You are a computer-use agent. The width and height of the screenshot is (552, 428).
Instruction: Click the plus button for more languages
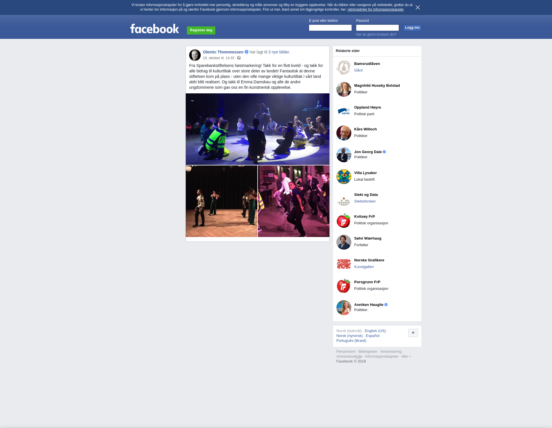tap(413, 333)
